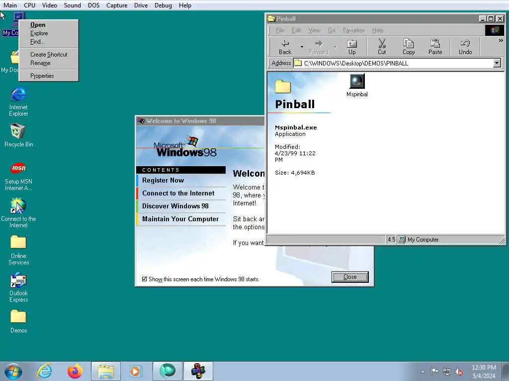Open the DOSBox Debug menu
The height and width of the screenshot is (381, 509).
[163, 5]
